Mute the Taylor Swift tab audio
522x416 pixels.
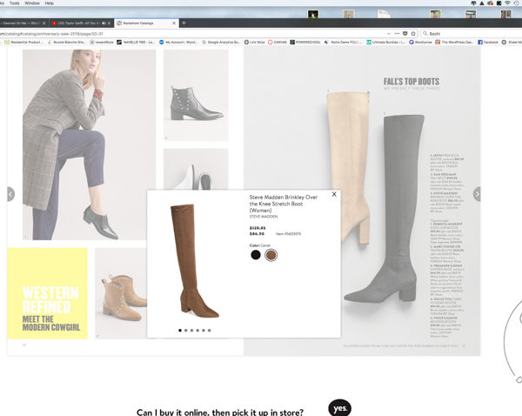click(x=104, y=23)
